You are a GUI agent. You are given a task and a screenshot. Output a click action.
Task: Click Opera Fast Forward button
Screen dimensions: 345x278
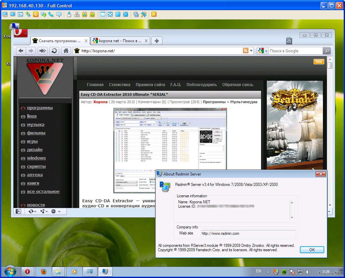42,51
